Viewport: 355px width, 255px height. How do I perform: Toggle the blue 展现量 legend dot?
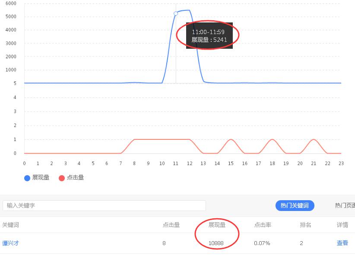point(27,178)
